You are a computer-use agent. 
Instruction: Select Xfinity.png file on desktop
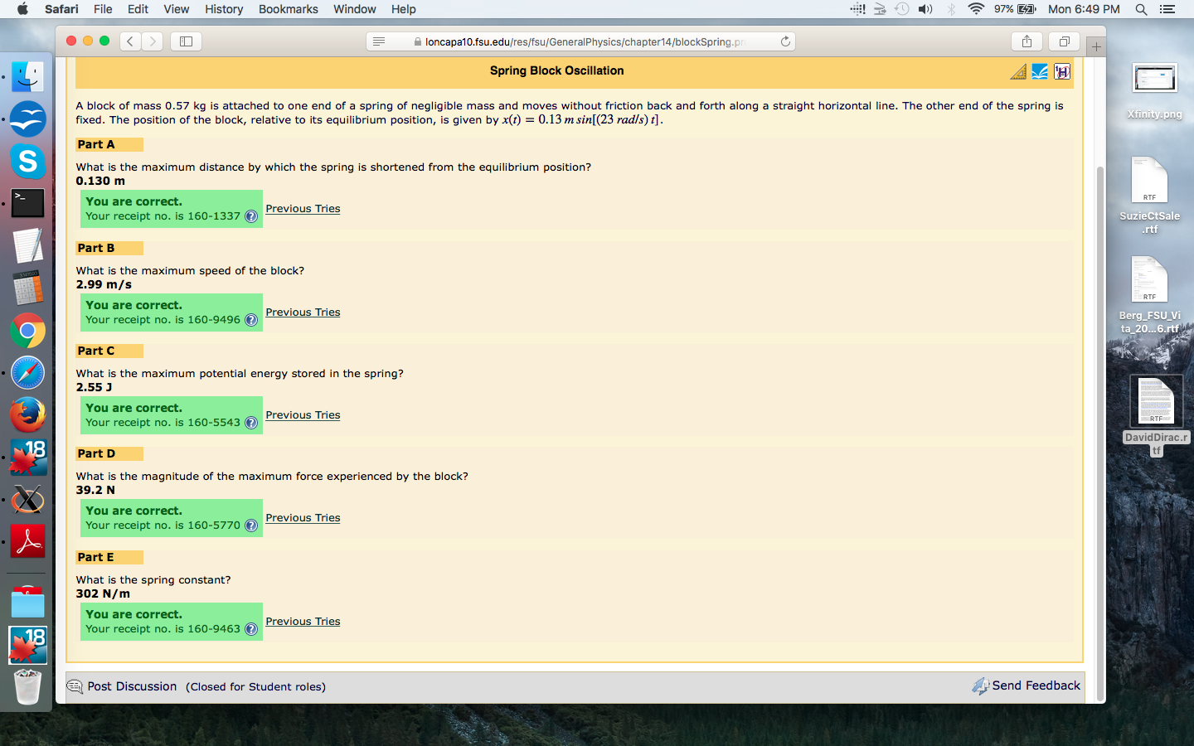point(1154,91)
